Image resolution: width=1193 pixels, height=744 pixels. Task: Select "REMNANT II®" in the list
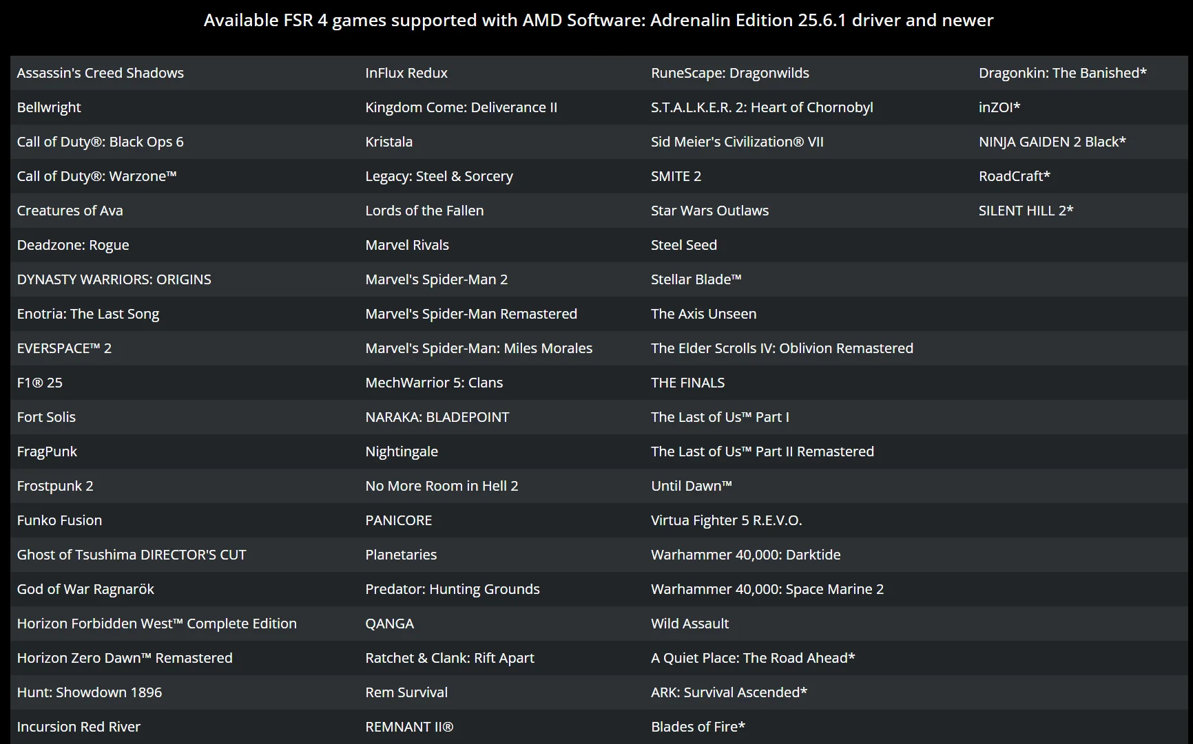pyautogui.click(x=409, y=727)
